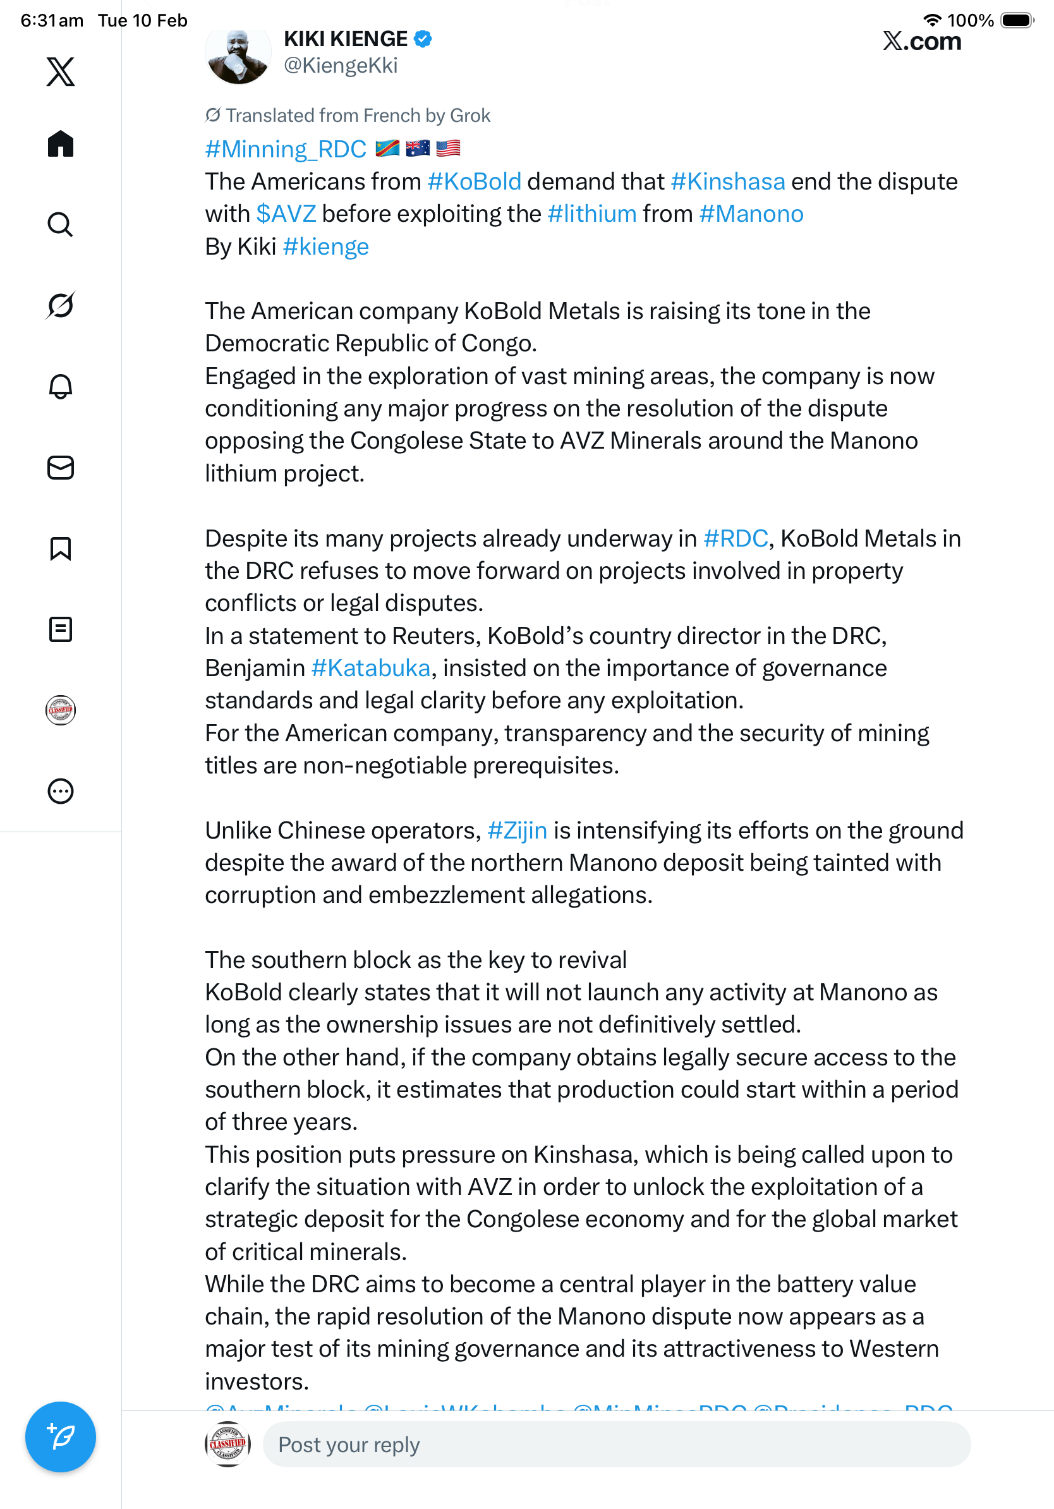
Task: View Notifications bell
Action: pyautogui.click(x=61, y=387)
